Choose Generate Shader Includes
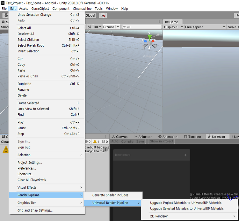Screen dimensions: 239x221 pos(113,195)
